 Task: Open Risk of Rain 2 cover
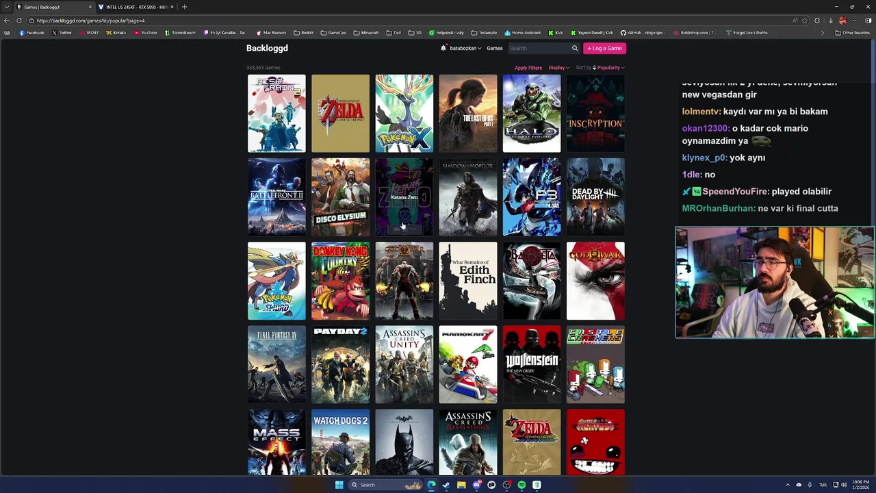(276, 114)
